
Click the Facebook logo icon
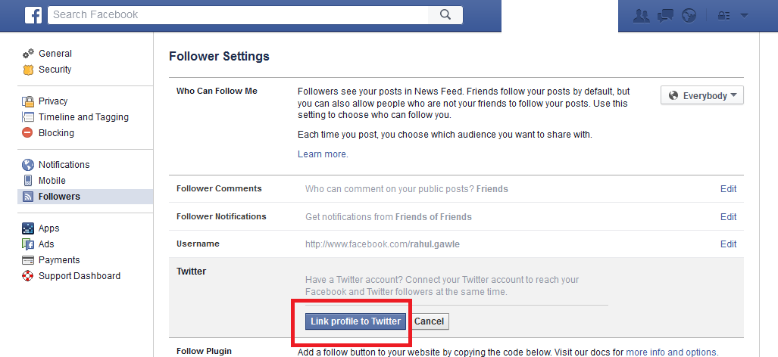(33, 14)
